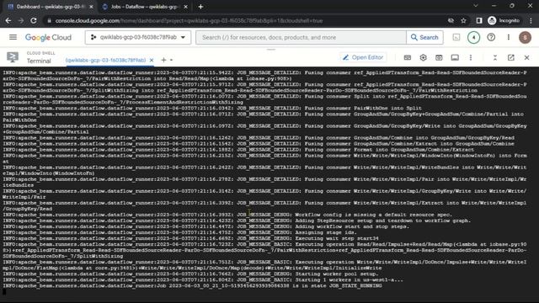Open the Google Cloud navigation menu

13,37
